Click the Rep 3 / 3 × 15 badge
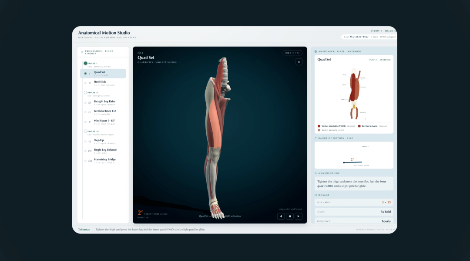Image resolution: width=470 pixels, height=261 pixels. (292, 53)
